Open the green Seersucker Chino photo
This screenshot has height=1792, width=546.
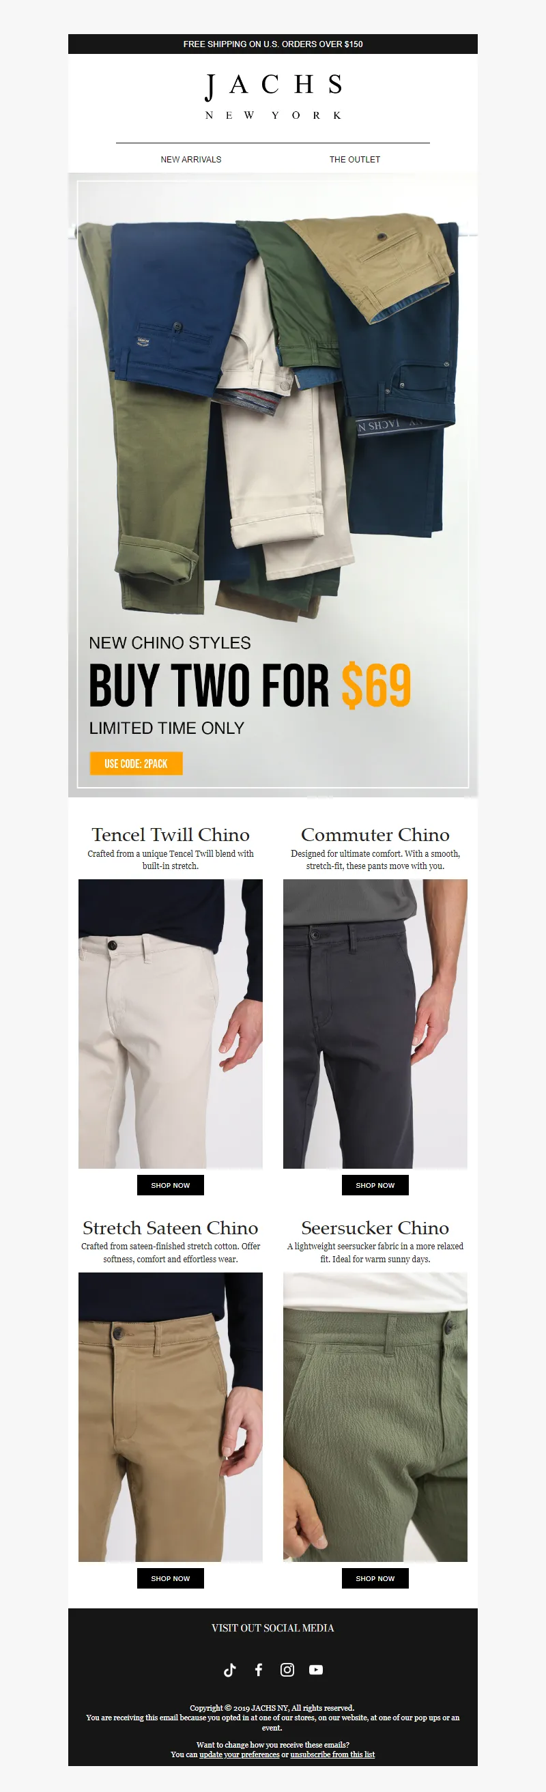pos(375,1417)
